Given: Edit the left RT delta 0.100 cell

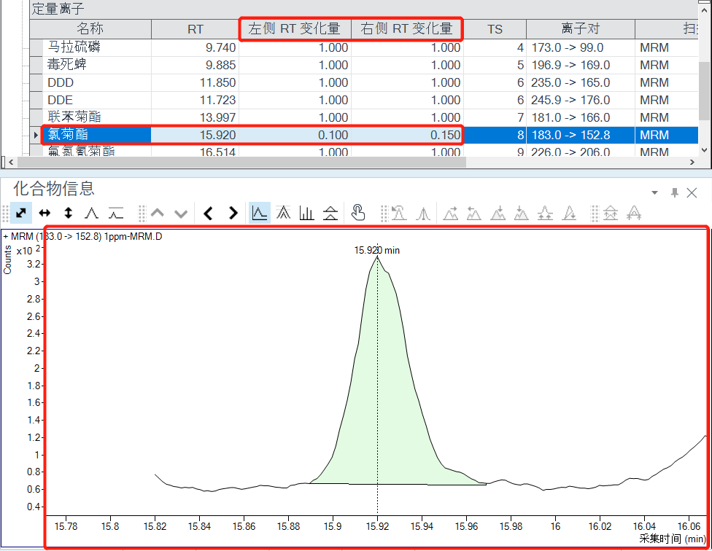Looking at the screenshot, I should [x=295, y=135].
